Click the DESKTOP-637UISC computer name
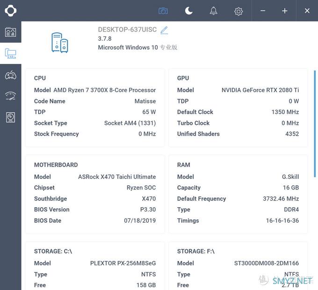The height and width of the screenshot is (290, 318). coord(127,29)
